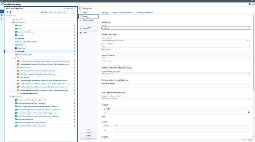The height and width of the screenshot is (142, 255).
Task: Click the RESET button
Action: tap(244, 140)
